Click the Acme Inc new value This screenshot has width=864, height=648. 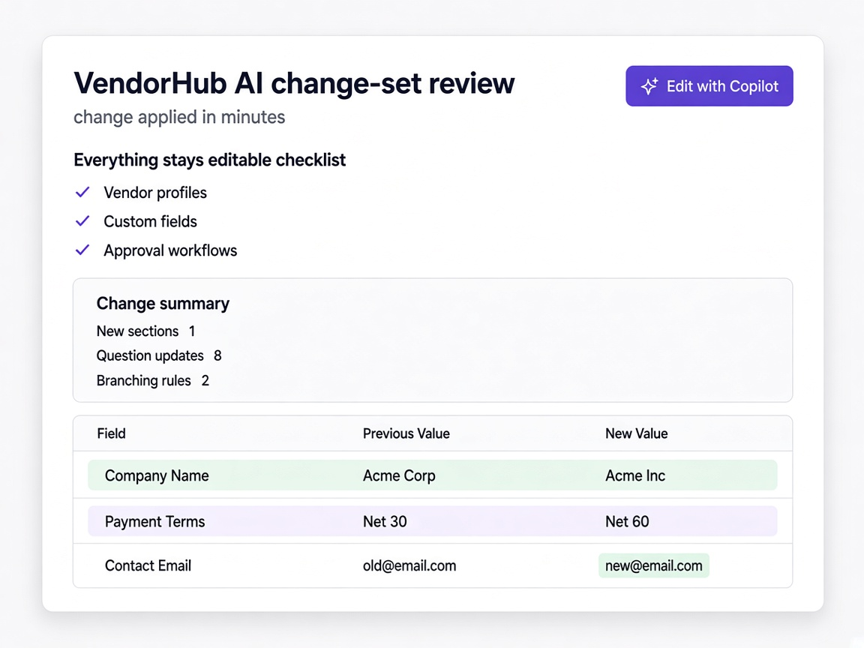tap(635, 475)
